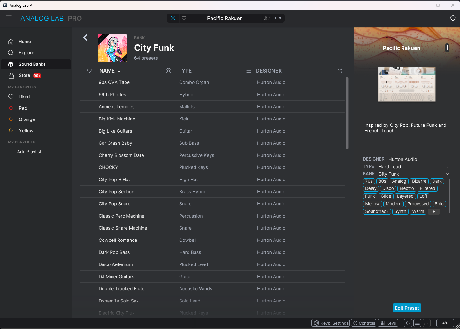This screenshot has height=329, width=460.
Task: Select the next preset arrow
Action: [280, 18]
